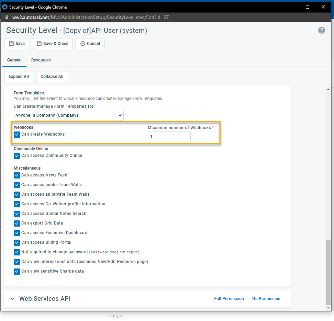Click the Collapse All button
Image resolution: width=334 pixels, height=321 pixels.
52,77
